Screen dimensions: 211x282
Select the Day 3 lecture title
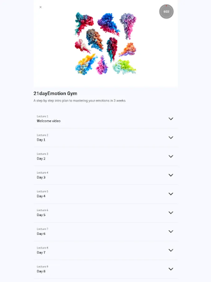[41, 178]
